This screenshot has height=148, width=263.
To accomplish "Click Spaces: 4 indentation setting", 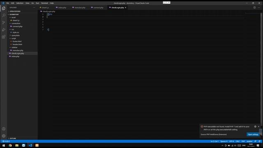I will point(224,141).
